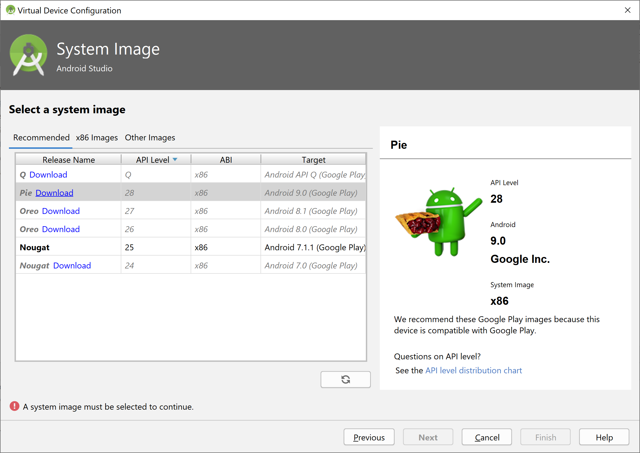Click the Previous button
The height and width of the screenshot is (453, 640).
point(369,437)
